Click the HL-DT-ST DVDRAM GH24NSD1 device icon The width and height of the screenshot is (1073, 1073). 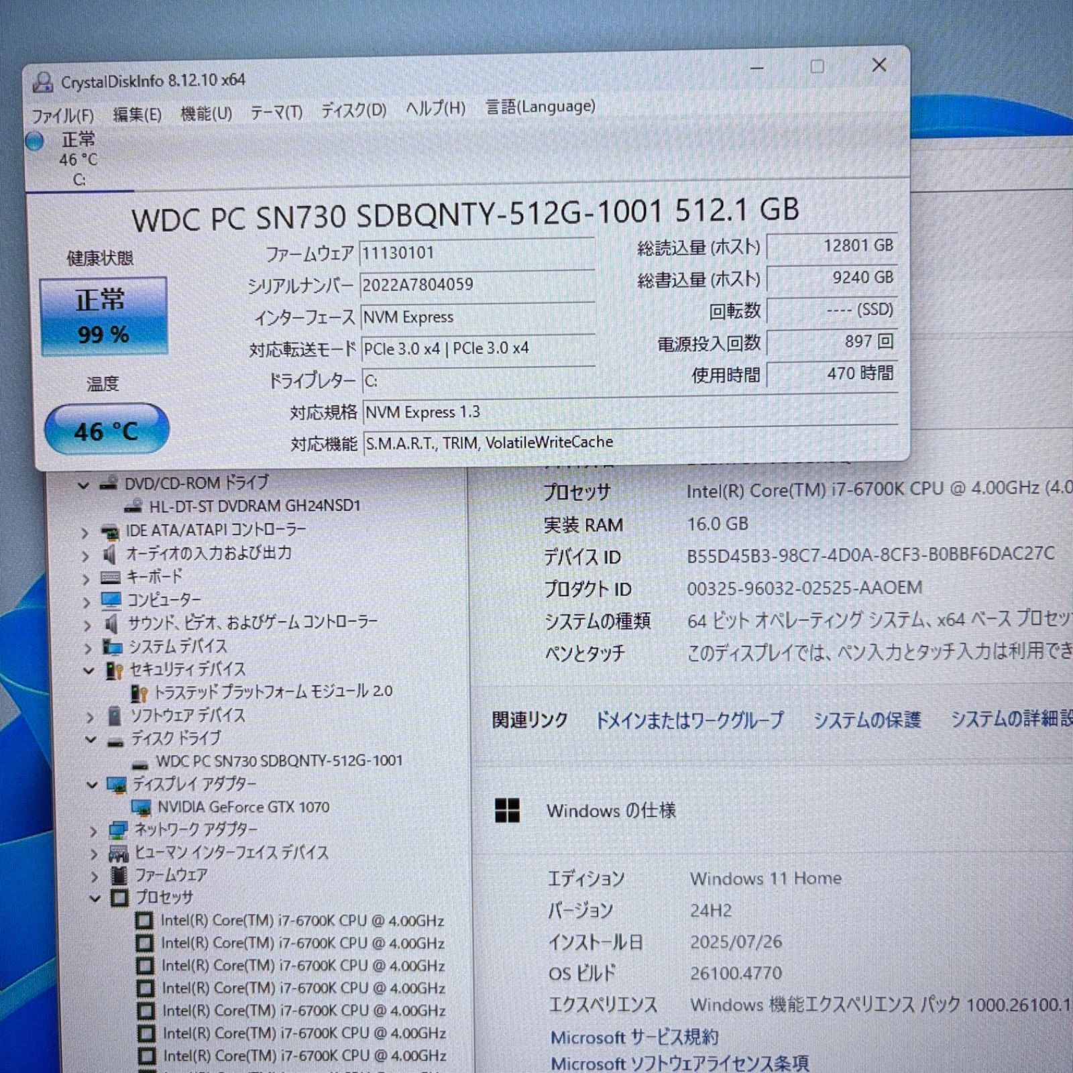tap(133, 506)
